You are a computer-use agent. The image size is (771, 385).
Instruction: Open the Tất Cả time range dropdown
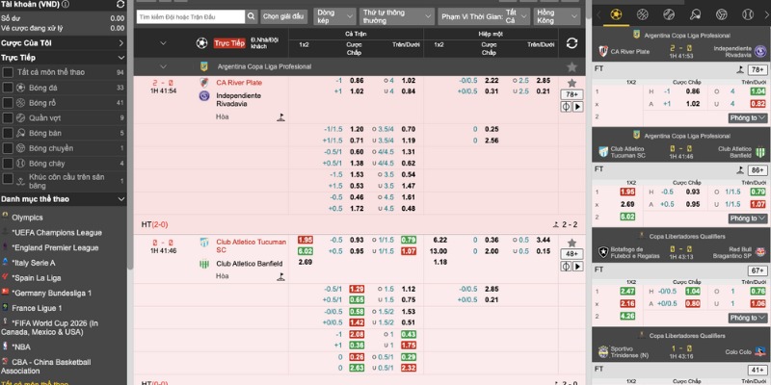tap(517, 16)
